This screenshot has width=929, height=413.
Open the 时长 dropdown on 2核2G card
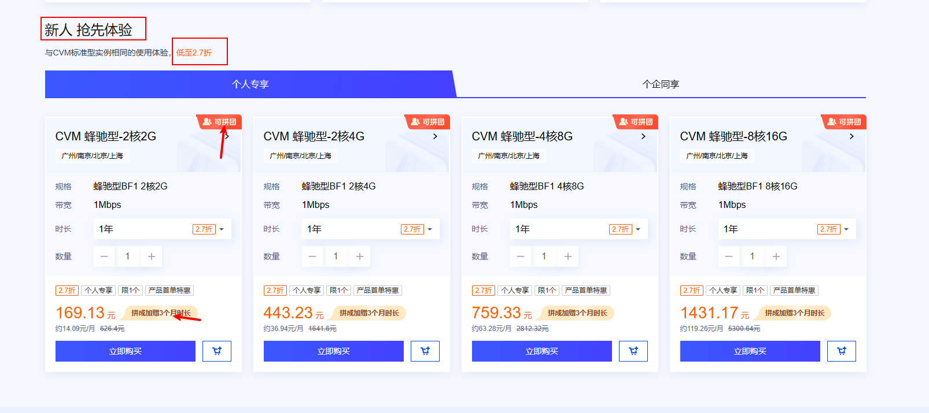[x=163, y=229]
